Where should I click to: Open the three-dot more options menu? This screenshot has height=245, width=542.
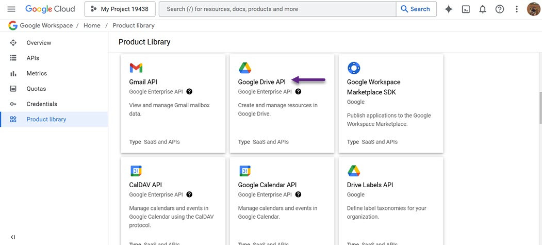point(517,9)
